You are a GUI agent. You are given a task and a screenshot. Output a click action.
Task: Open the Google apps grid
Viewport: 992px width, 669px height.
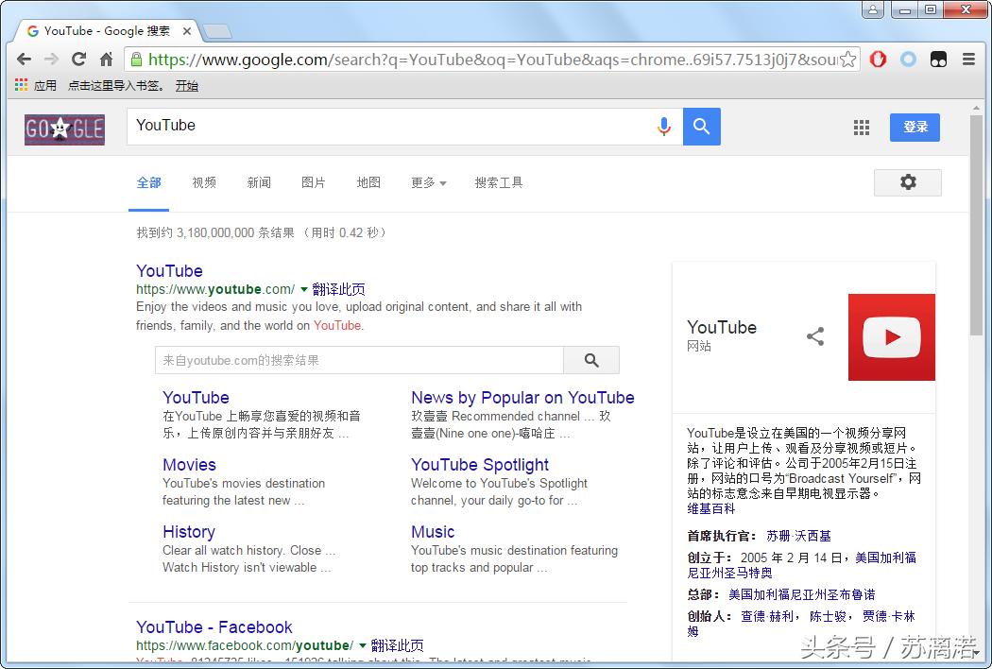[861, 127]
